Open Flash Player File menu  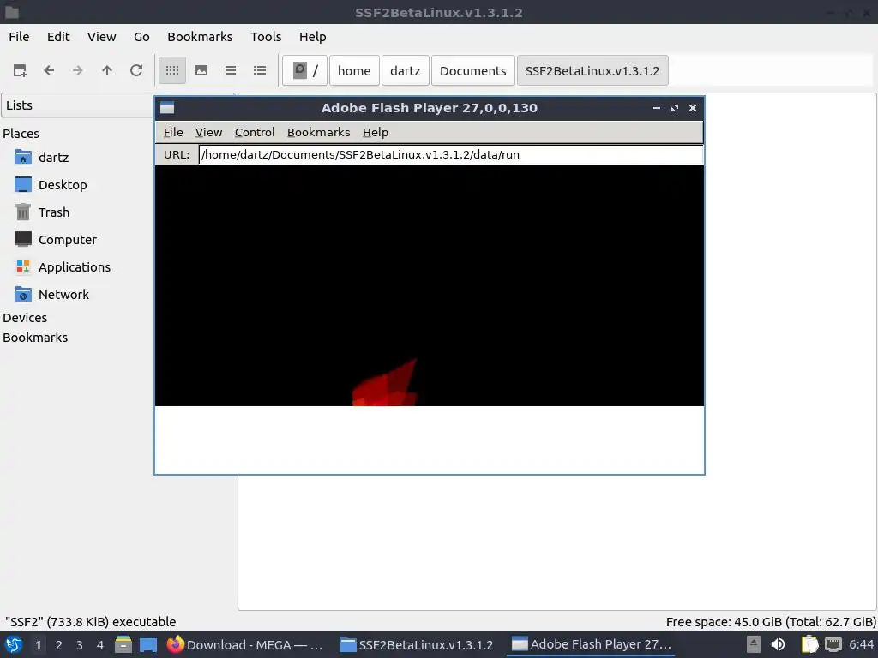point(173,133)
